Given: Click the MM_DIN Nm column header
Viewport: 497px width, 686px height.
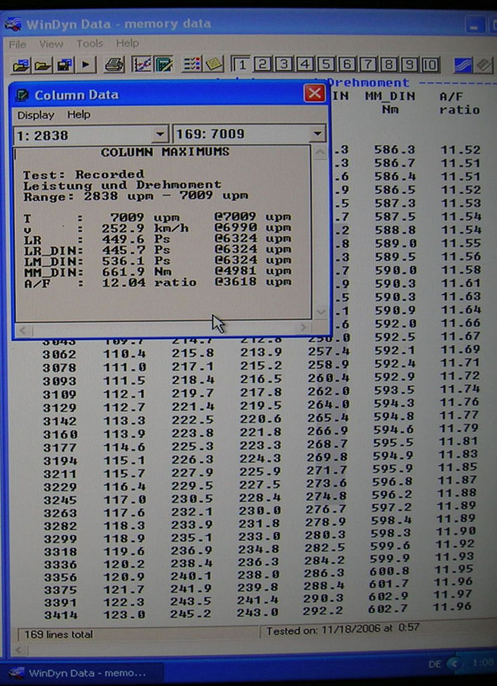Looking at the screenshot, I should 390,103.
